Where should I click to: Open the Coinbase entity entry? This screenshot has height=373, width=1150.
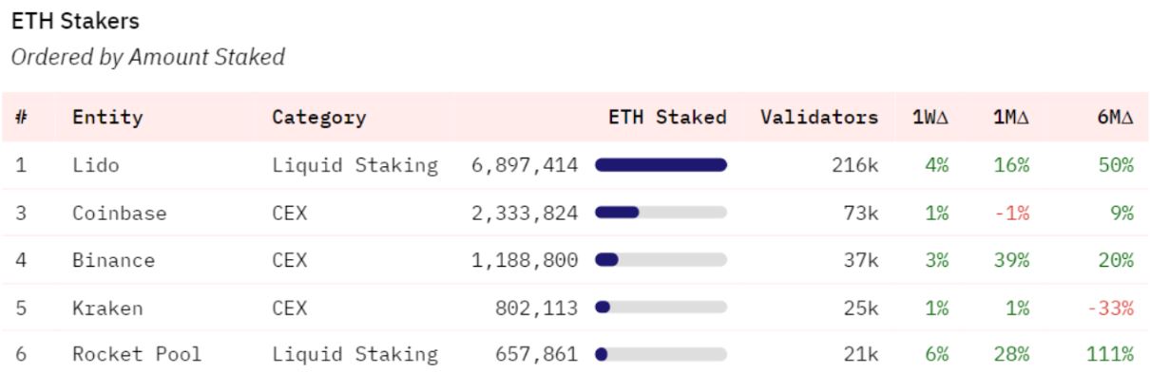pos(120,214)
